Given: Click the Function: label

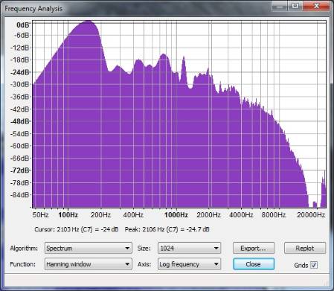Looking at the screenshot, I should coord(22,264).
